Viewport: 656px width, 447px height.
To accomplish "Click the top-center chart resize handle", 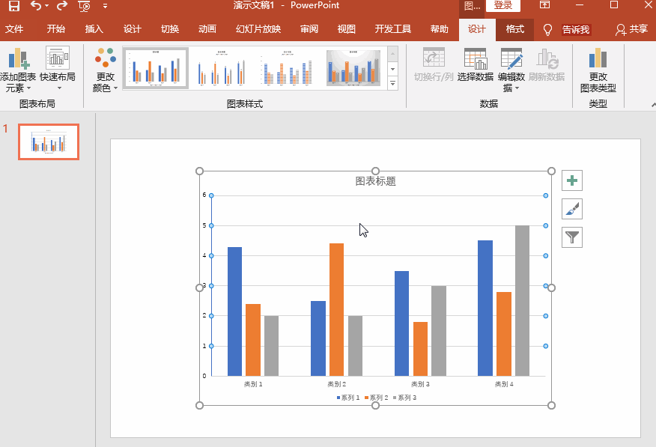I will 375,171.
